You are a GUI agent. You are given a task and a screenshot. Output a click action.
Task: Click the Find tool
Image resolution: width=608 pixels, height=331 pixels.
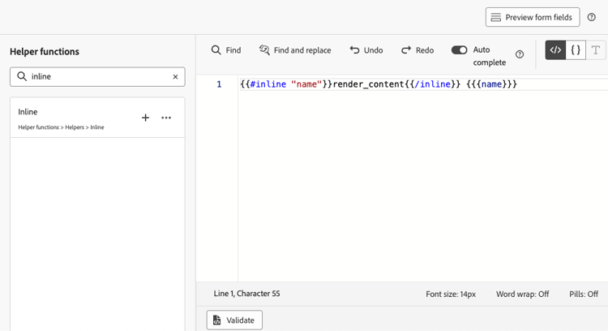[226, 50]
